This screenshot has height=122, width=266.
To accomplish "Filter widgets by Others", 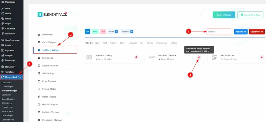I will point(174,43).
